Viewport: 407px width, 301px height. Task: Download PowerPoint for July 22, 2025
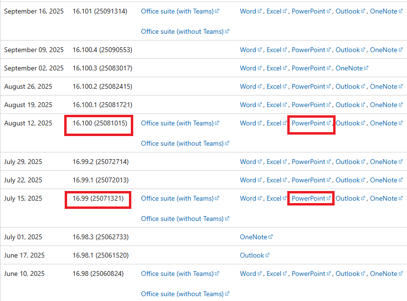point(311,180)
